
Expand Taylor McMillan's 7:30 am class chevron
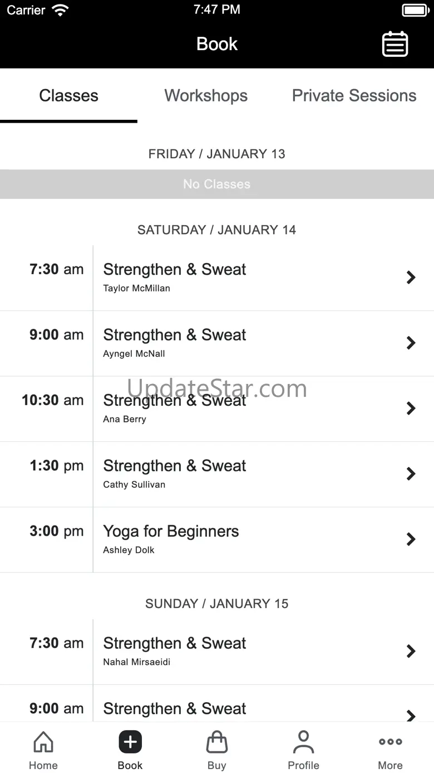point(411,278)
